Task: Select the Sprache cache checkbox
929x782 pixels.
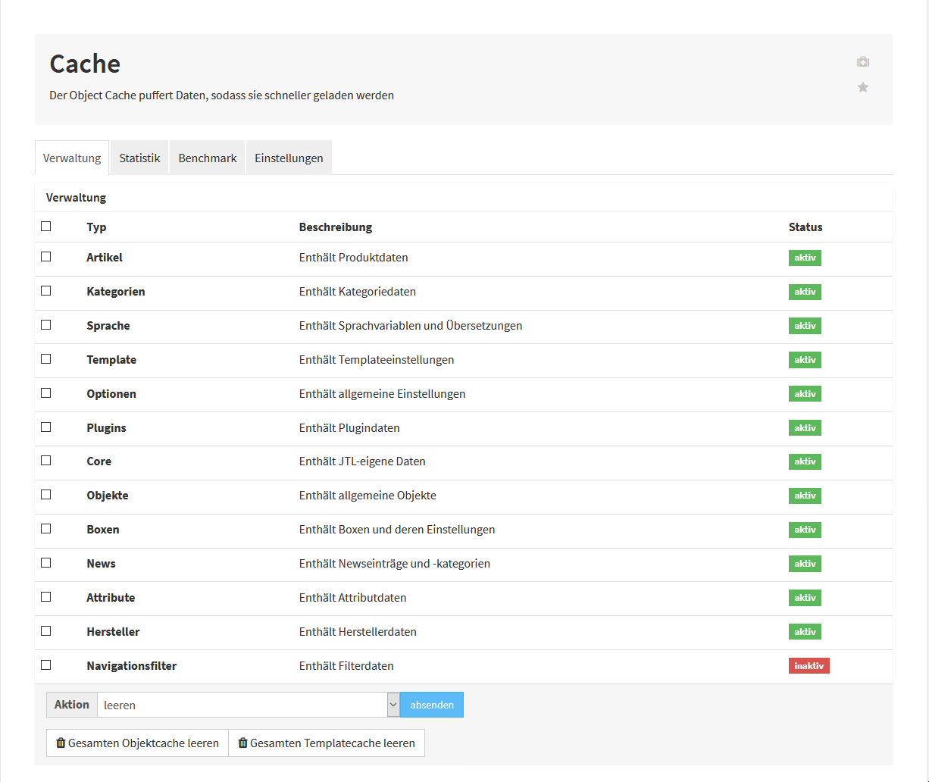Action: [x=46, y=324]
